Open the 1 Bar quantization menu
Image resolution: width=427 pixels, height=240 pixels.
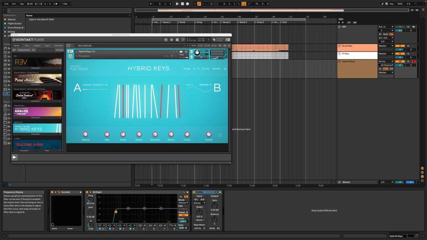pyautogui.click(x=66, y=4)
